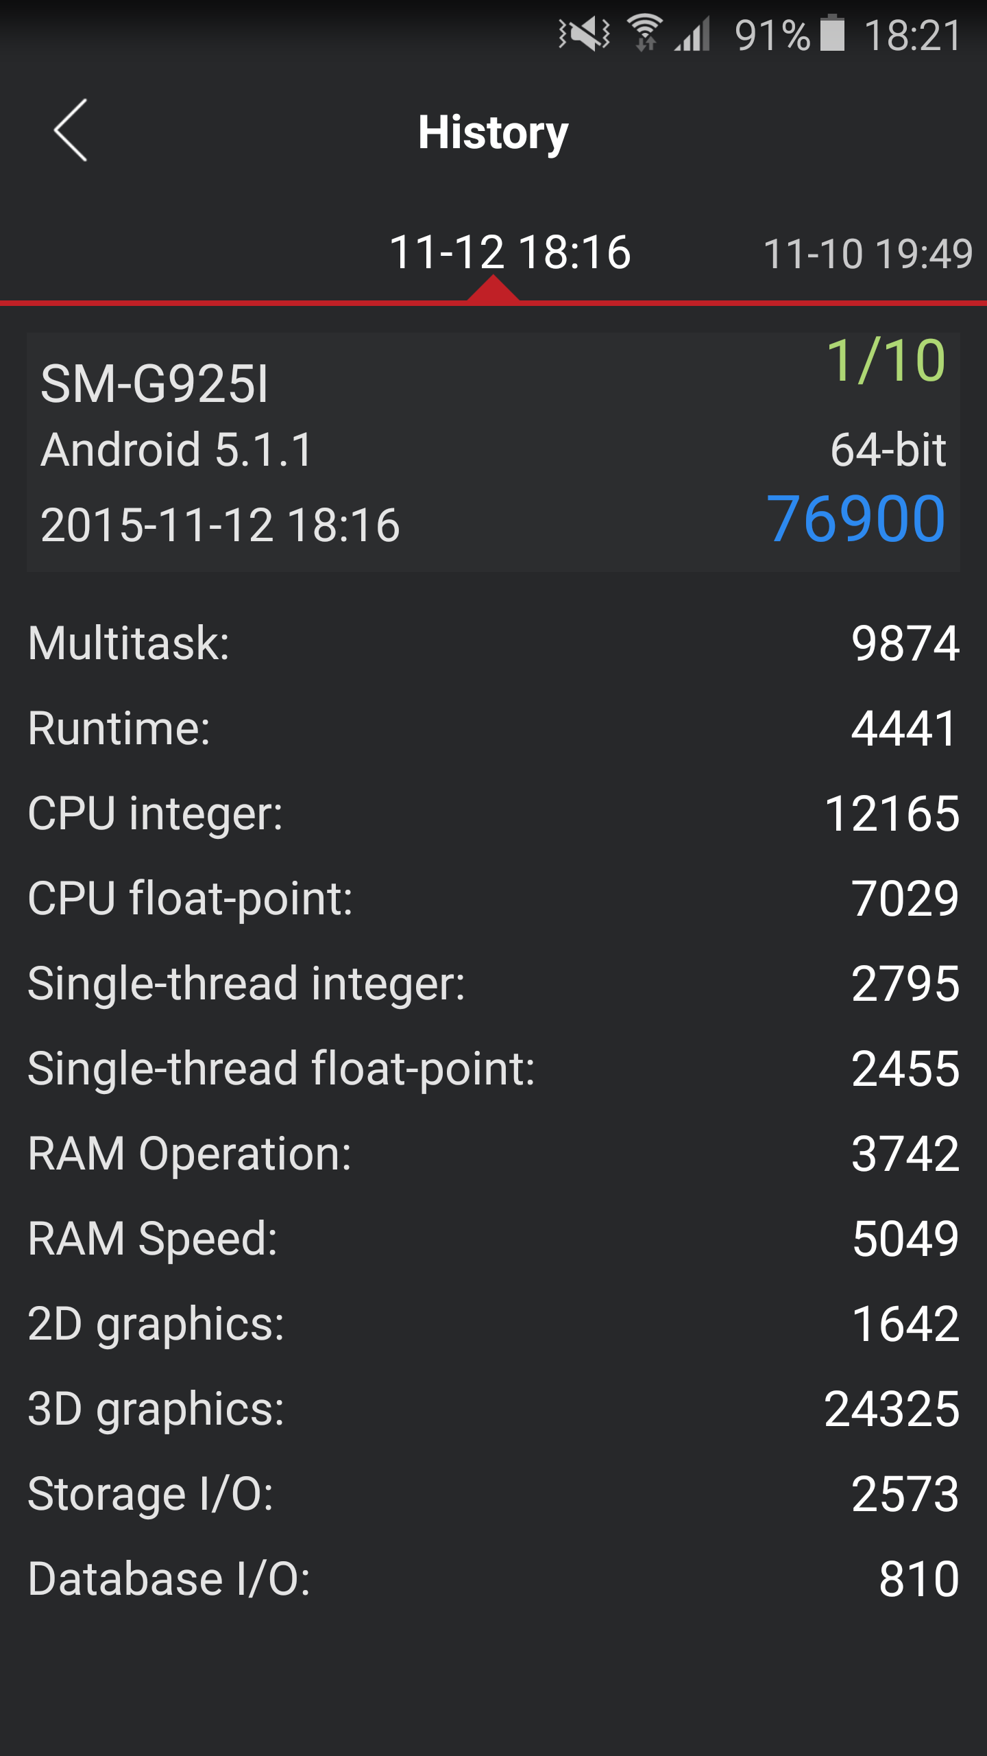Select the Database I/O result row

pos(493,1579)
